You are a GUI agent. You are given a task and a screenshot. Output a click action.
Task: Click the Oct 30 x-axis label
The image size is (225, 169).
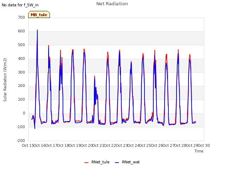[x=204, y=145]
